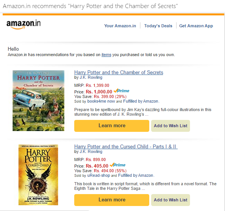Open Get Amazon App link

(196, 26)
